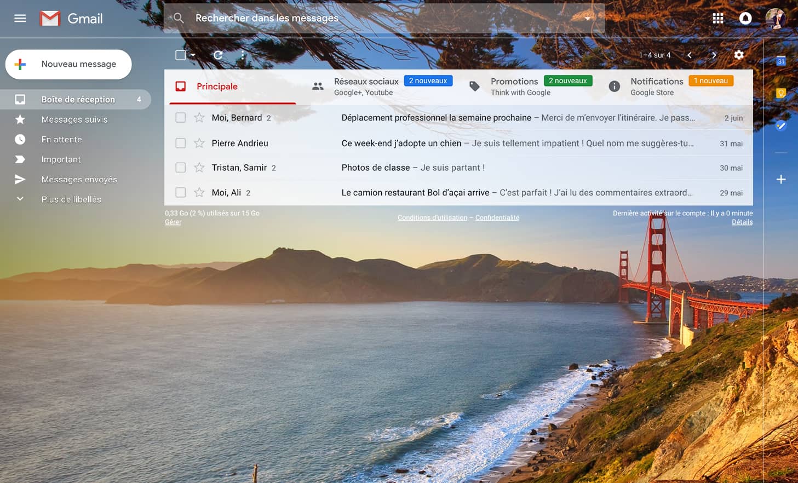Open the main hamburger menu
Screen dimensions: 798x483
[20, 18]
